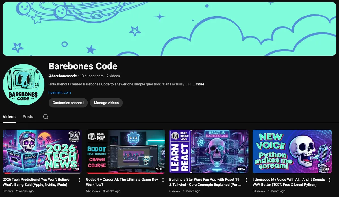Open options menu for 2026 Tech Predictions video
Image resolution: width=339 pixels, height=197 pixels.
[x=80, y=180]
